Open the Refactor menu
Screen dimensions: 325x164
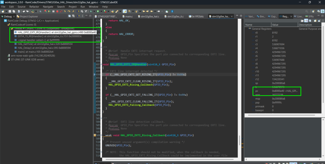(x=34, y=6)
